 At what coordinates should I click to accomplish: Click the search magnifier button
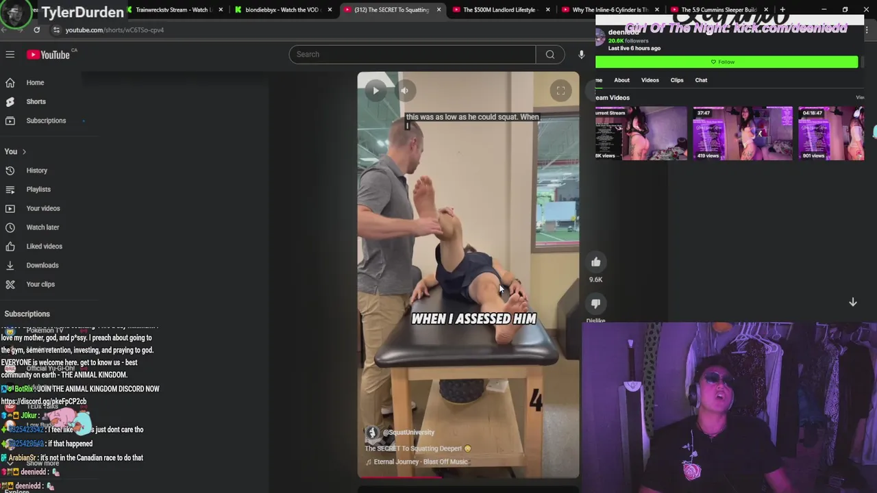(x=550, y=54)
